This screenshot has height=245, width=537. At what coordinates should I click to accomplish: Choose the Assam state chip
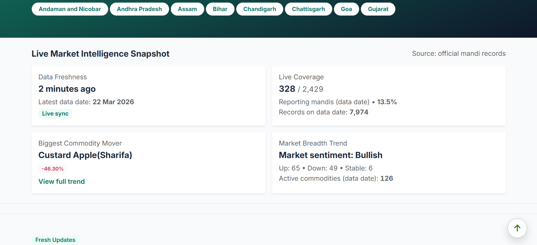[187, 9]
